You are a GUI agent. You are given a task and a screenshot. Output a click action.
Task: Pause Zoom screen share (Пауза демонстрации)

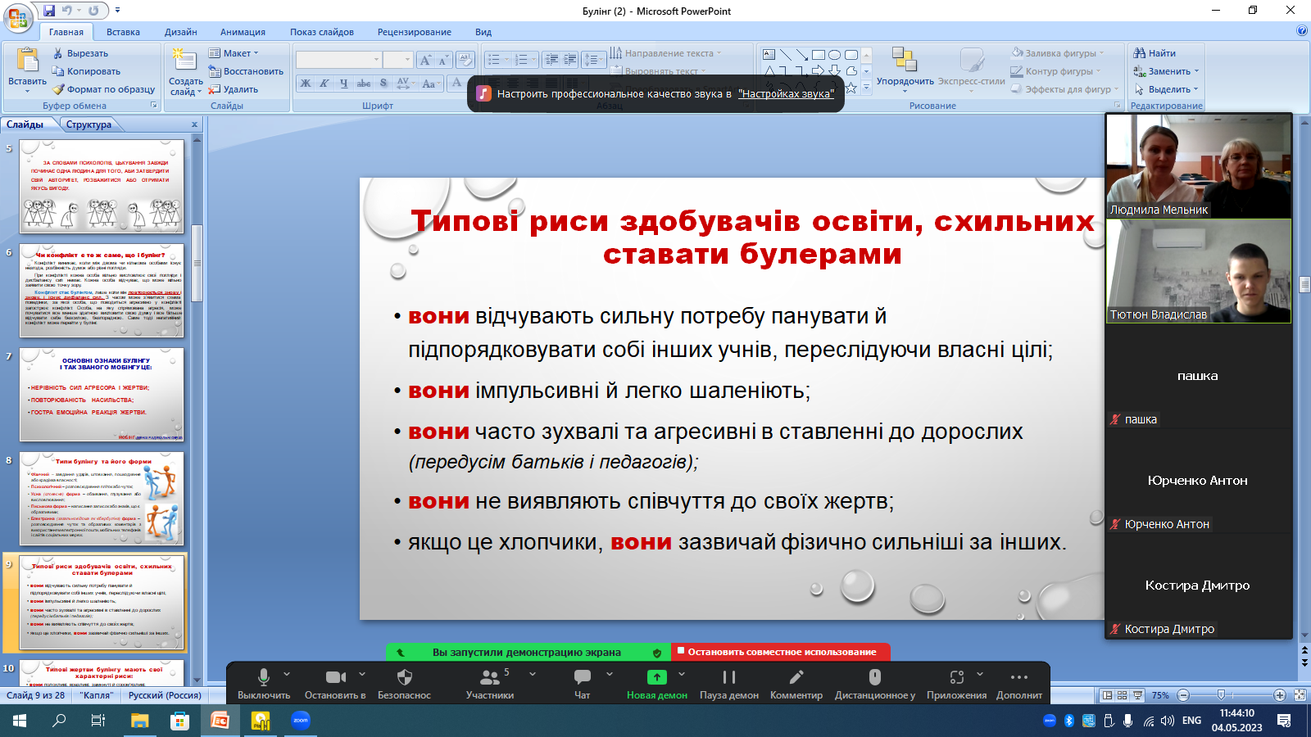[x=729, y=683]
